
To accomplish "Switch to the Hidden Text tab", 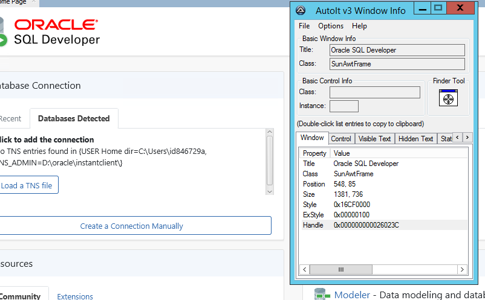I will click(415, 139).
